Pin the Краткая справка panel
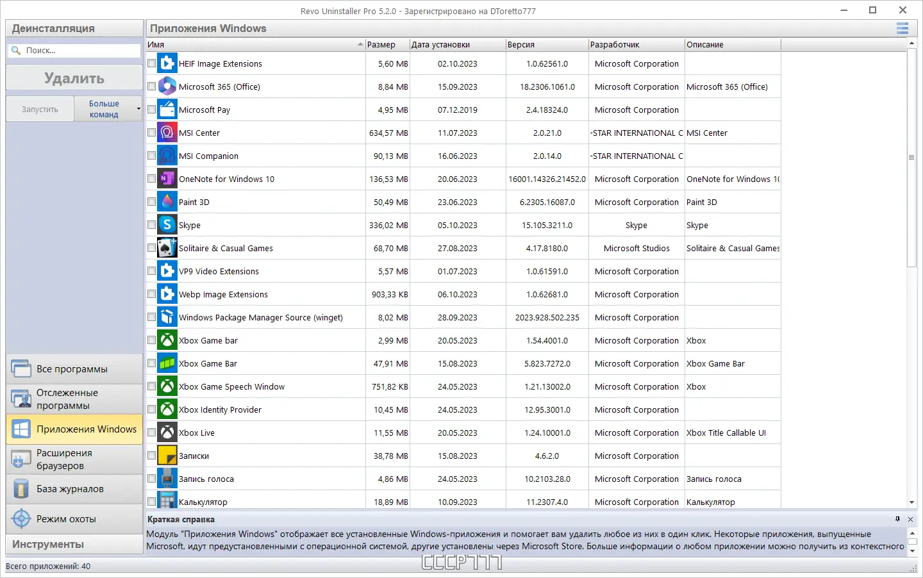The height and width of the screenshot is (578, 923). coord(897,519)
